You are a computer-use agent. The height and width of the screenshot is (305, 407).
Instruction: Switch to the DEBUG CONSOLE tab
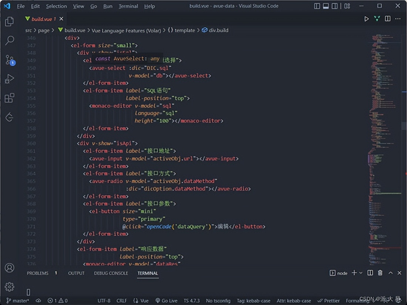(x=111, y=273)
